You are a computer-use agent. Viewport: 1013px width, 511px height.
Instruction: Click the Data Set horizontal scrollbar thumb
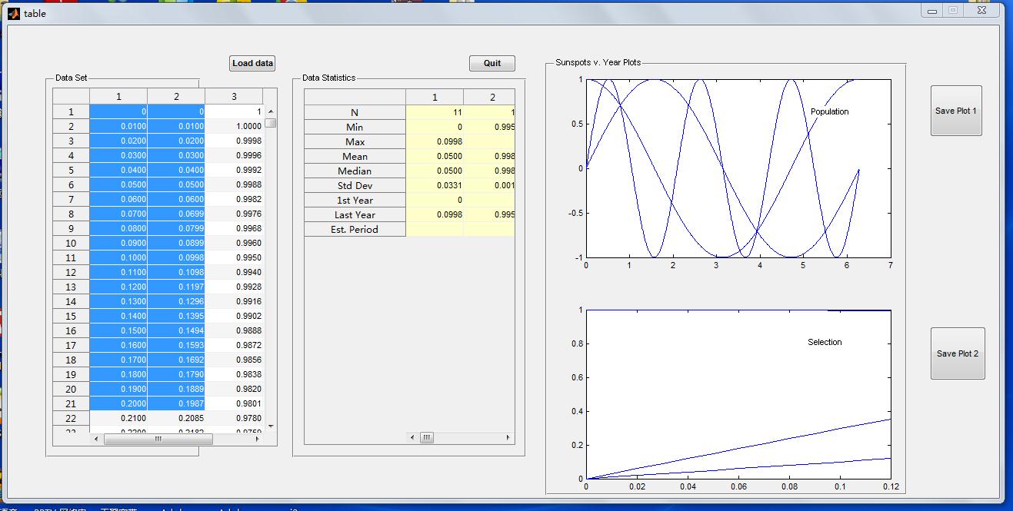coord(158,440)
